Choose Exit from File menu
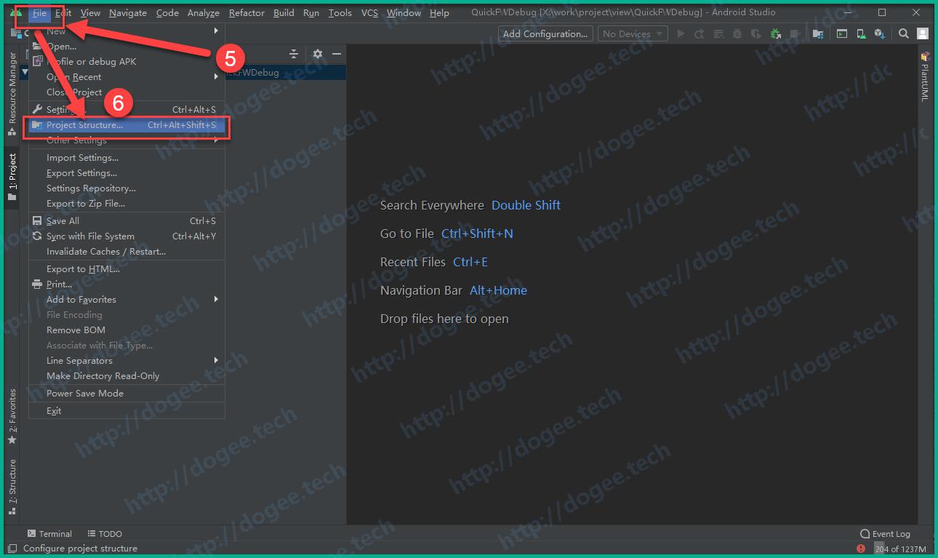This screenshot has height=558, width=938. point(127,411)
